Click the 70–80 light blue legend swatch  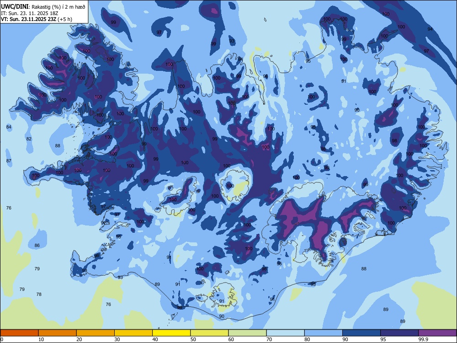click(x=285, y=333)
